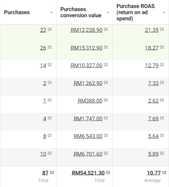Open the Purchases column dropdown arrow

(51, 13)
